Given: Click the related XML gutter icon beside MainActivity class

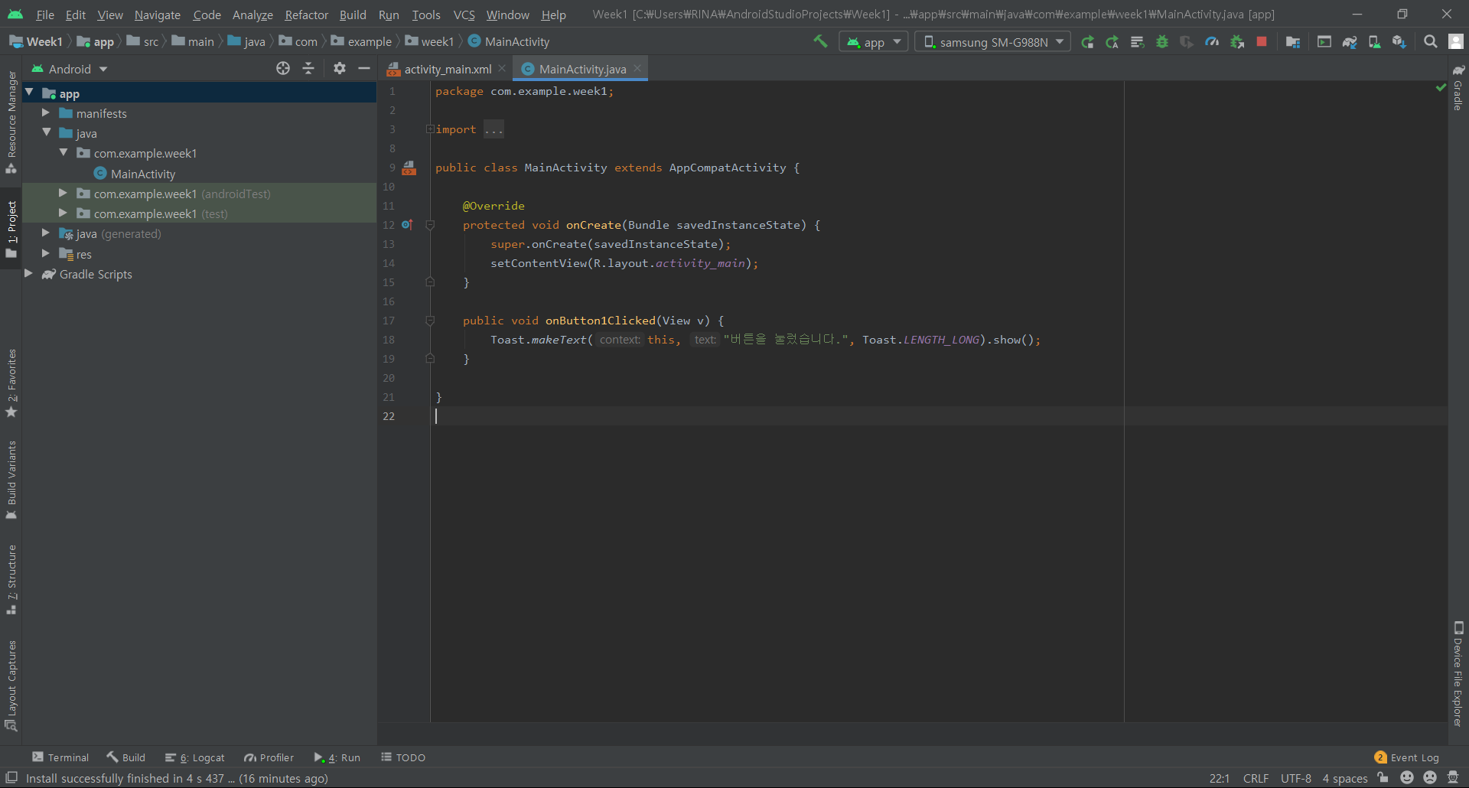Looking at the screenshot, I should tap(409, 168).
